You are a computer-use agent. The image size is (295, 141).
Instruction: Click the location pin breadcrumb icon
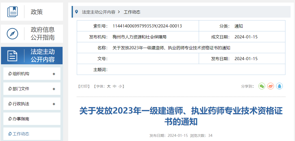(76, 12)
